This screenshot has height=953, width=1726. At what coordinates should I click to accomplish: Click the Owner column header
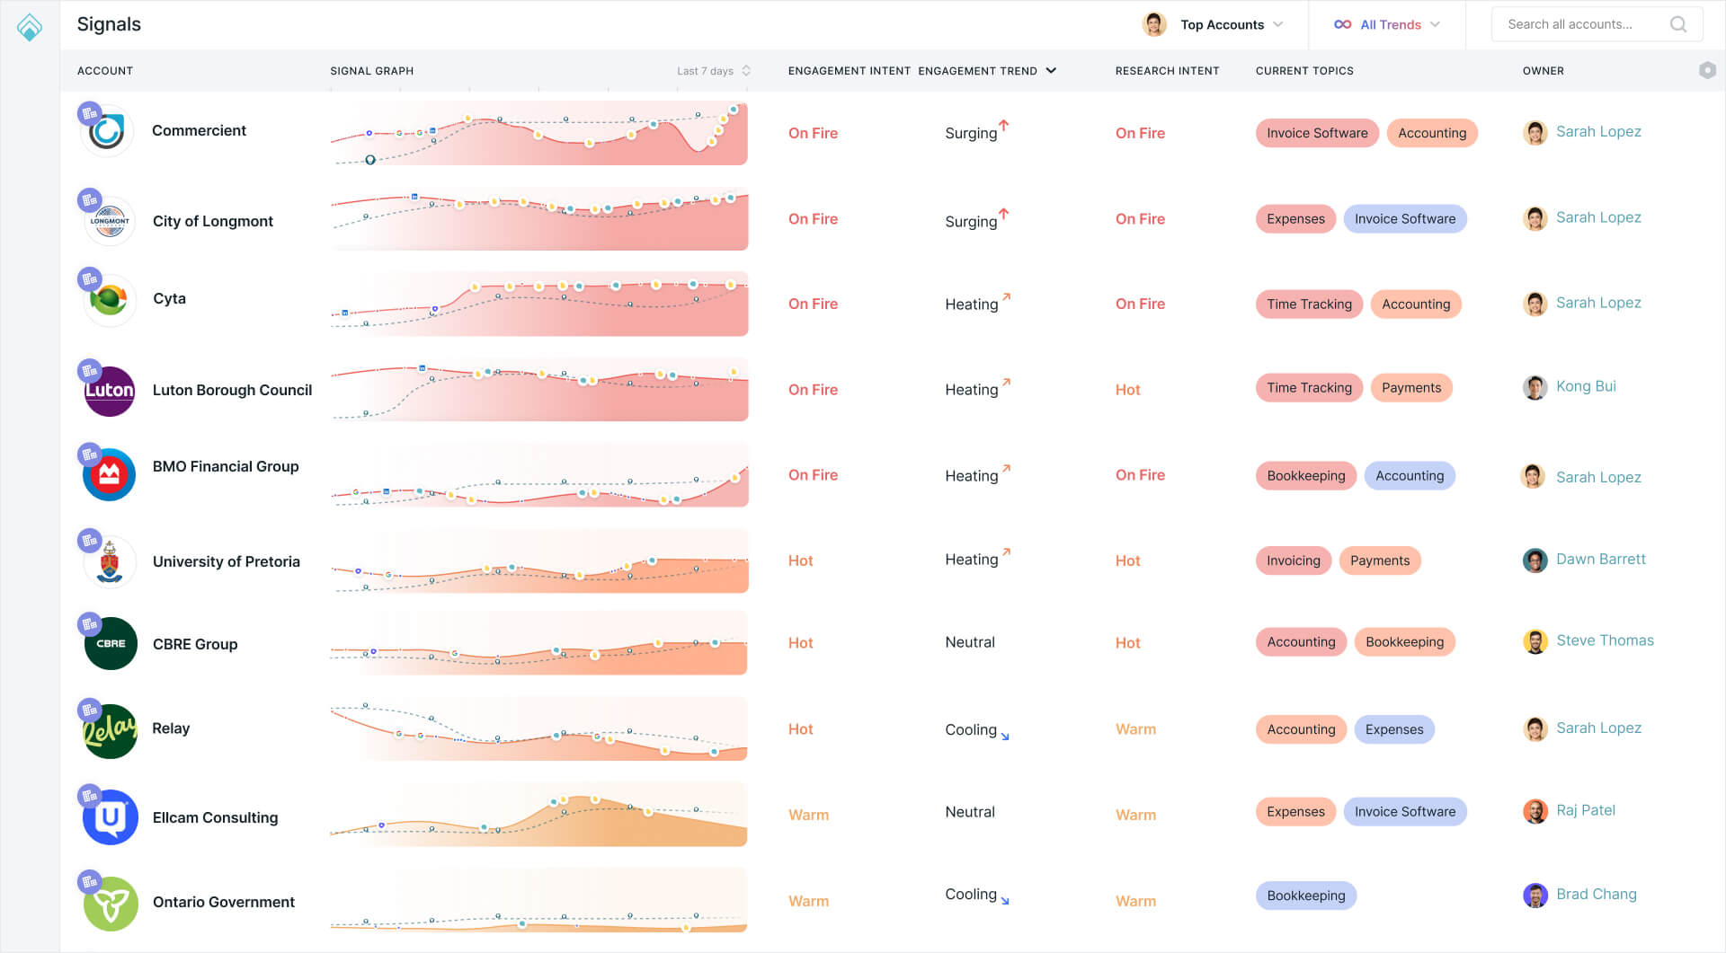(x=1544, y=71)
